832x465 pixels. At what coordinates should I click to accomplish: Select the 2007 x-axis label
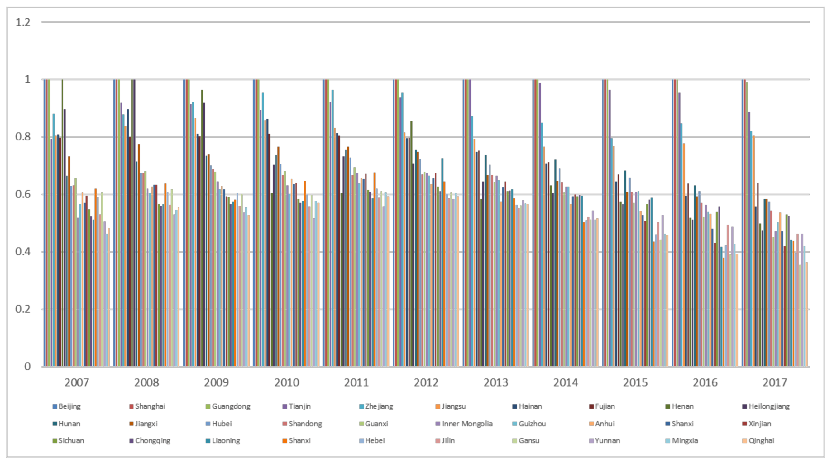77,383
